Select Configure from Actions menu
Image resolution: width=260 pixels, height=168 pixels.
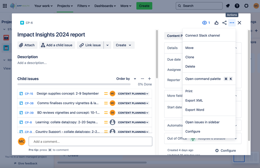(209, 131)
